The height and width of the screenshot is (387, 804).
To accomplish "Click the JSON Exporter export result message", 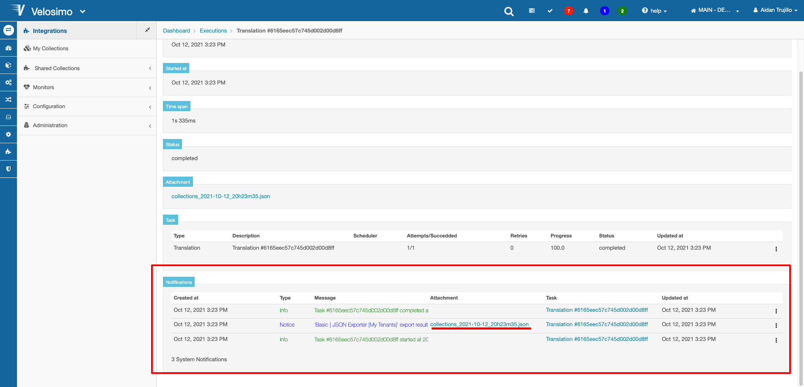I will [x=371, y=325].
